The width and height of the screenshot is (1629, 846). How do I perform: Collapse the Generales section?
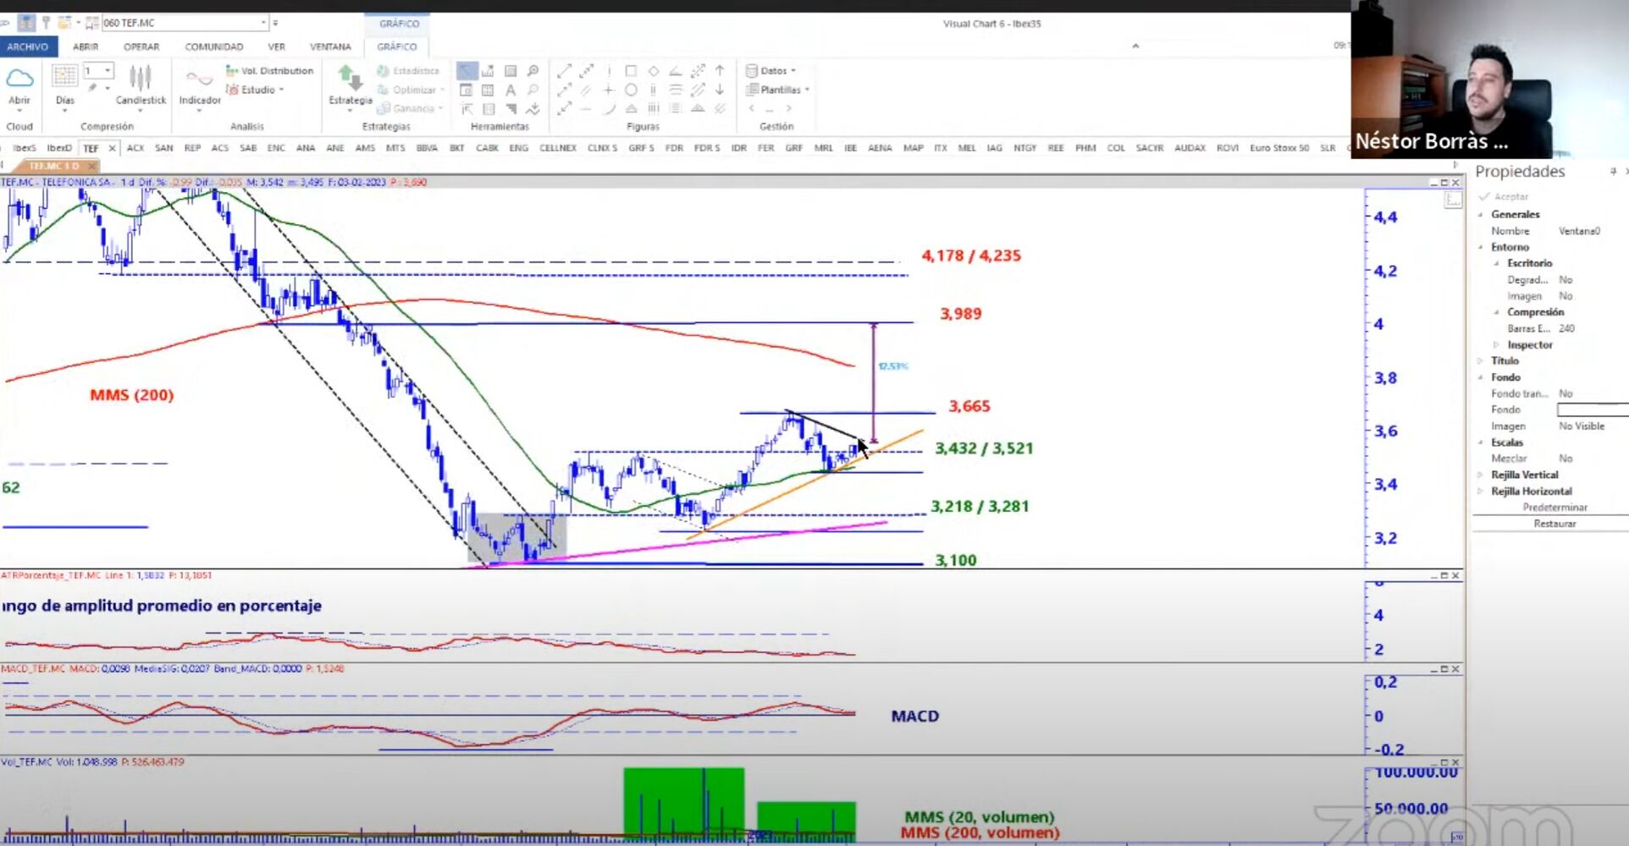(x=1481, y=215)
